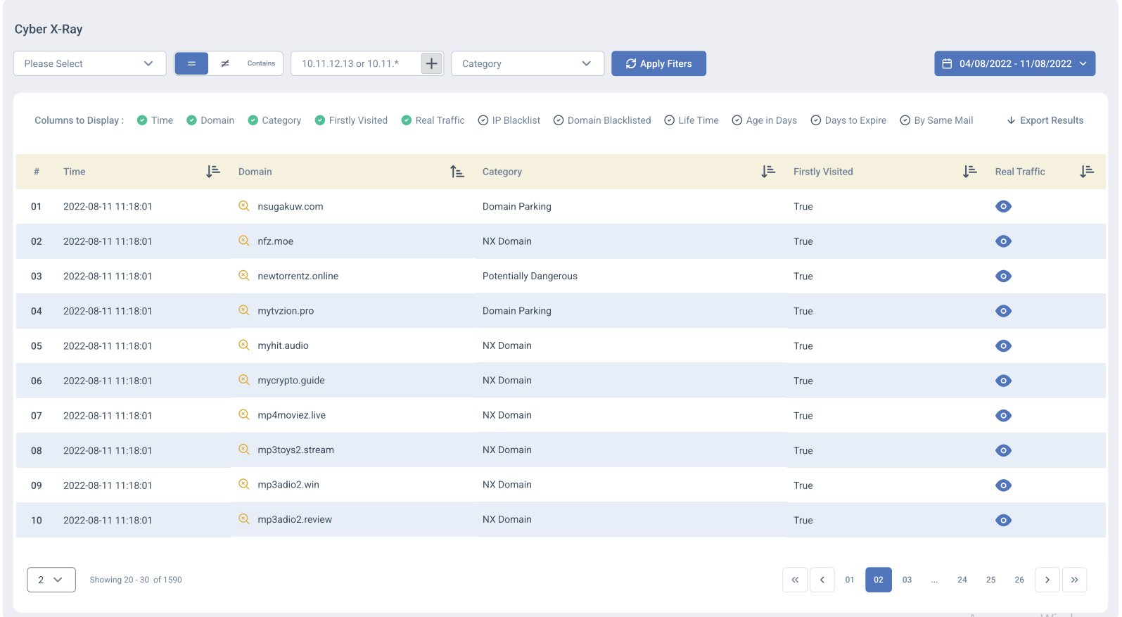Enable Age in Days column
This screenshot has height=617, width=1122.
click(765, 120)
